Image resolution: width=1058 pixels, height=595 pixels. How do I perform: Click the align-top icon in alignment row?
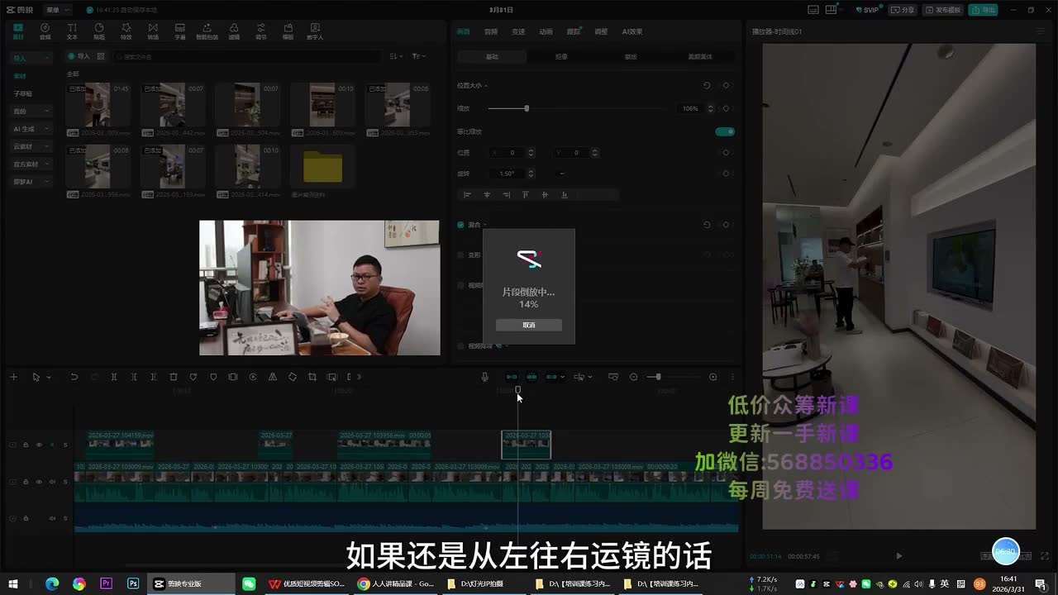pos(526,195)
